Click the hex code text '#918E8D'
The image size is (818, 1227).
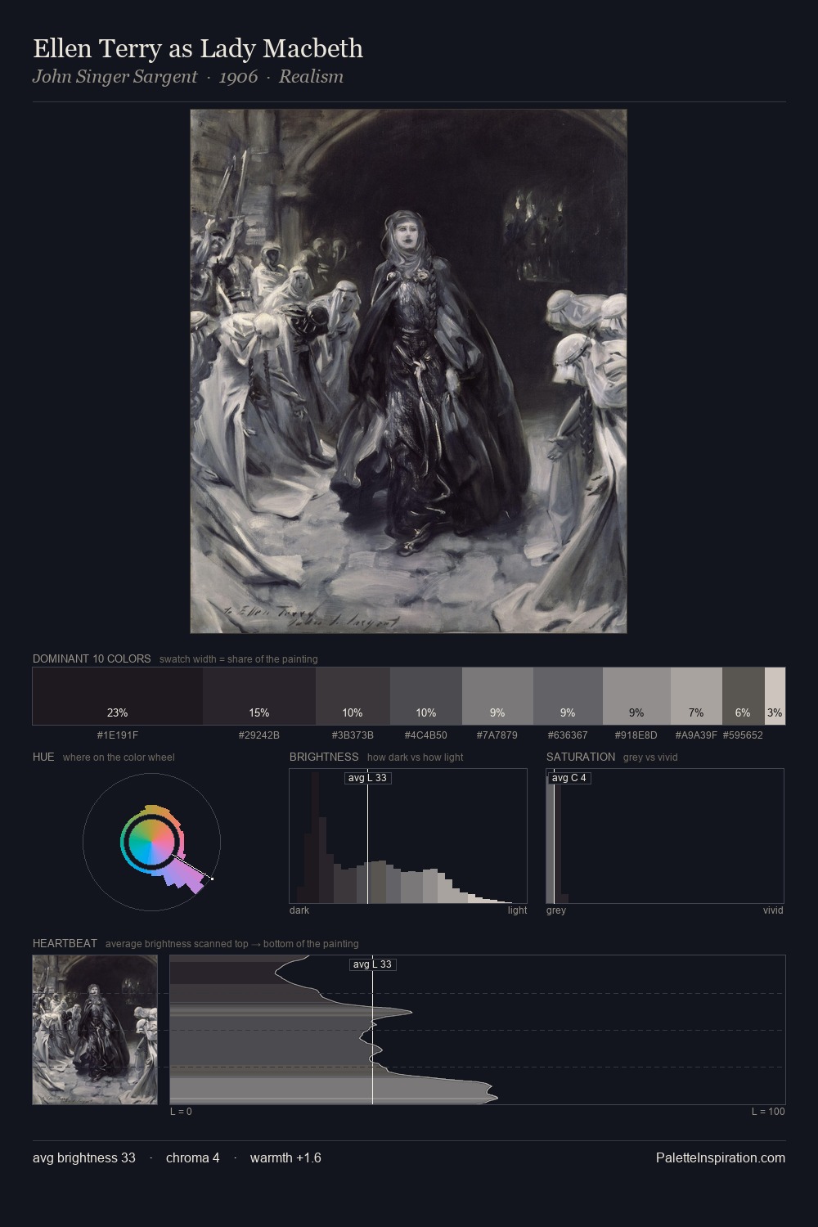636,735
